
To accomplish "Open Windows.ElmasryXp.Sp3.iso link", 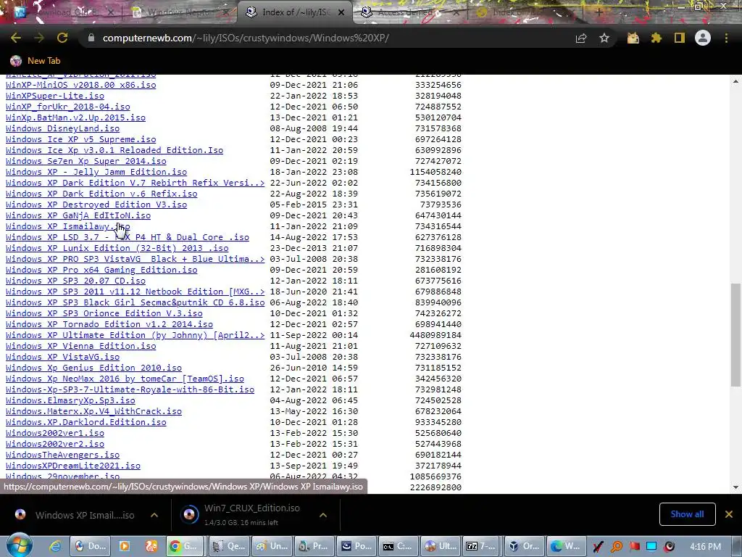I will (x=70, y=400).
